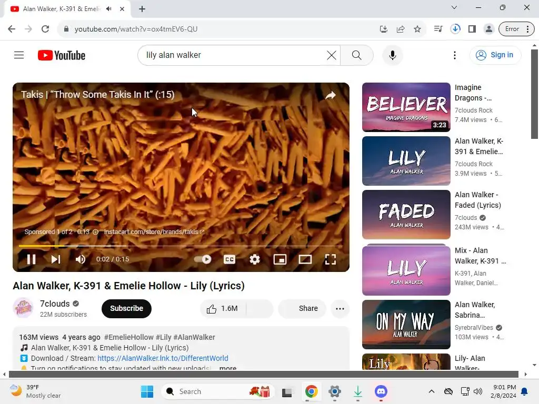Clear the search text with the X
Screen dimensions: 539x404
332,55
